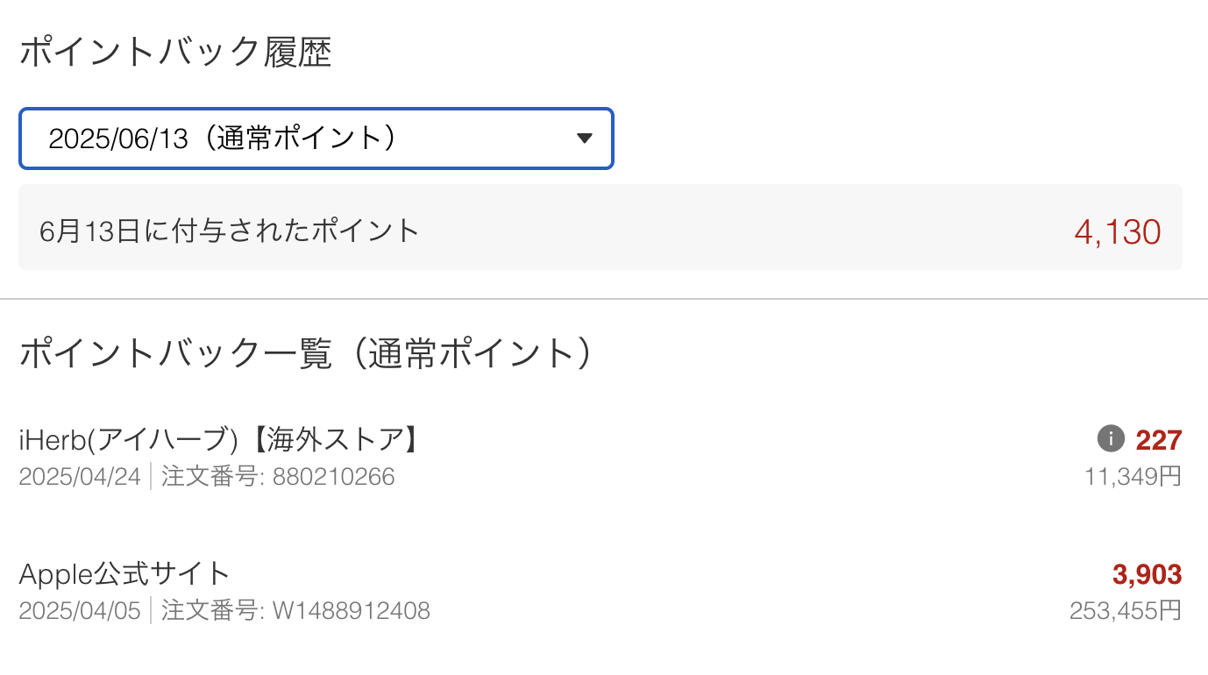Click the info icon beside 227 points
Screen dimensions: 1208x675
coord(1111,438)
